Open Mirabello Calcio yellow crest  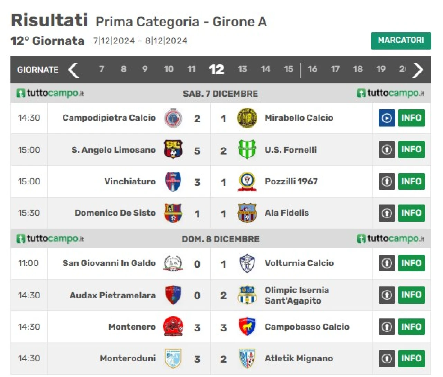click(x=247, y=118)
